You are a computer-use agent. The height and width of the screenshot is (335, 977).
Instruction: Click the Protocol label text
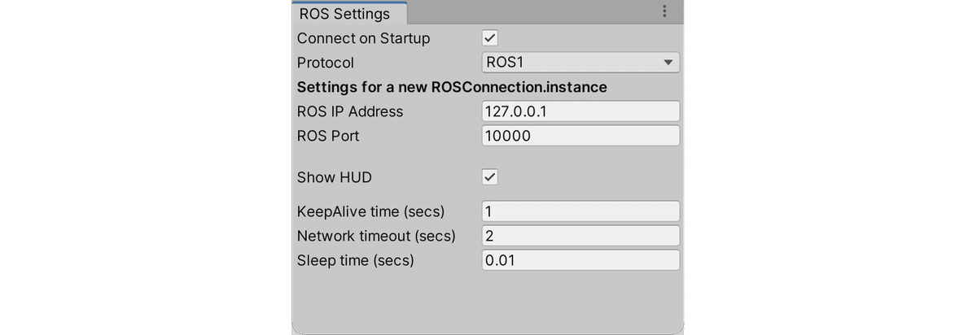coord(326,63)
